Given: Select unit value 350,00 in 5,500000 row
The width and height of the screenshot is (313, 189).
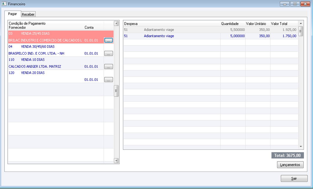Looking at the screenshot, I should [x=258, y=30].
